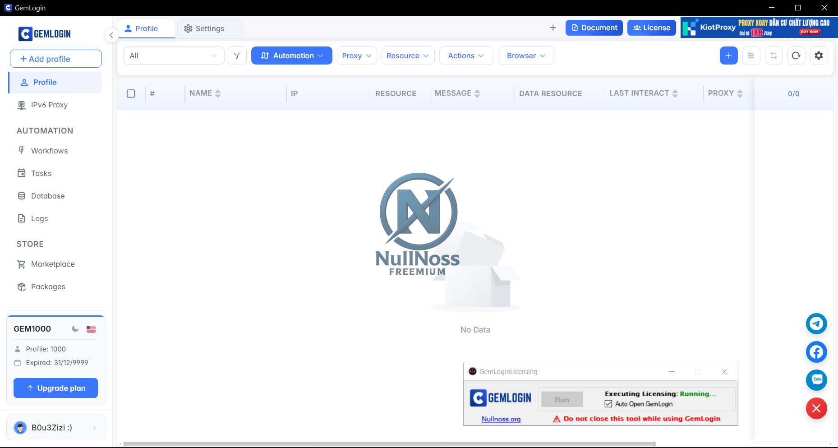Sort by LAST INTERACT column arrows
The width and height of the screenshot is (838, 448).
pyautogui.click(x=675, y=93)
